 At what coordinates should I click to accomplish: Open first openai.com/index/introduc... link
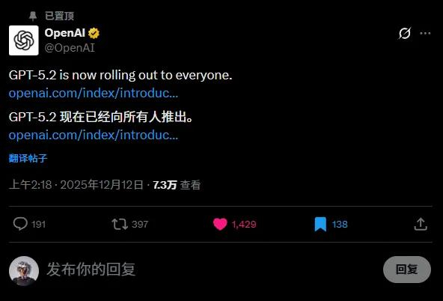tap(94, 93)
